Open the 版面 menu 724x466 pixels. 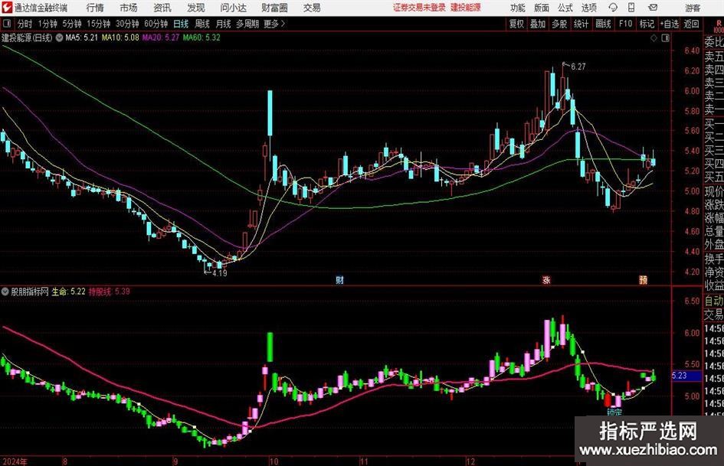(x=541, y=8)
